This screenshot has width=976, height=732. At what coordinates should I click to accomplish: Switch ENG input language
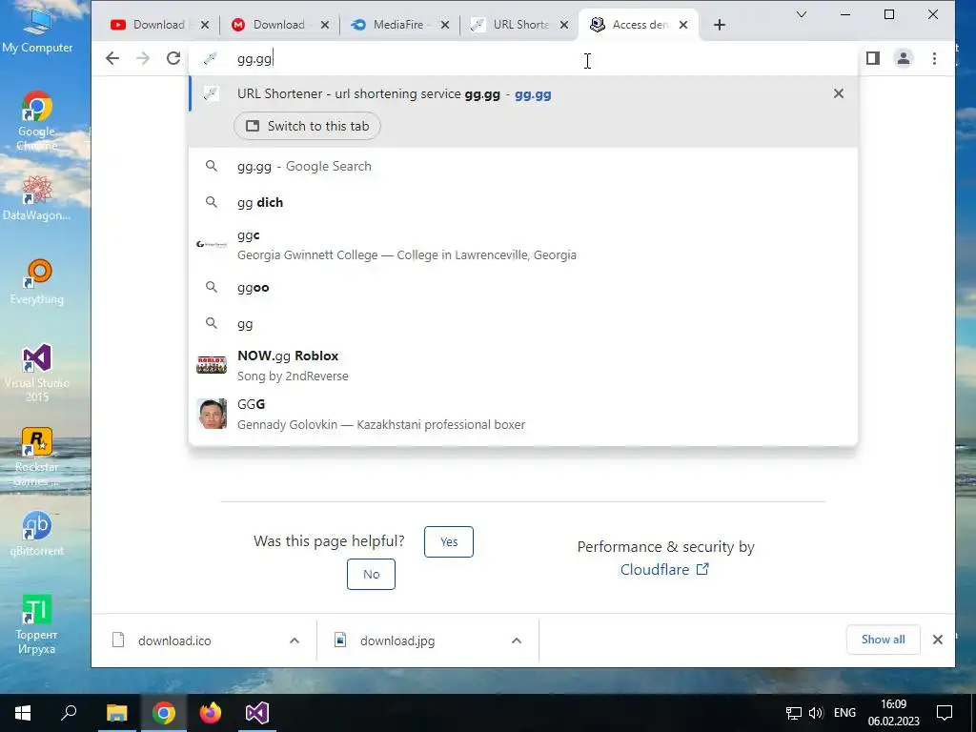coord(844,713)
